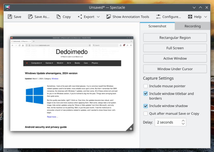Enable Include mouse pointer checkbox

[x=146, y=86]
